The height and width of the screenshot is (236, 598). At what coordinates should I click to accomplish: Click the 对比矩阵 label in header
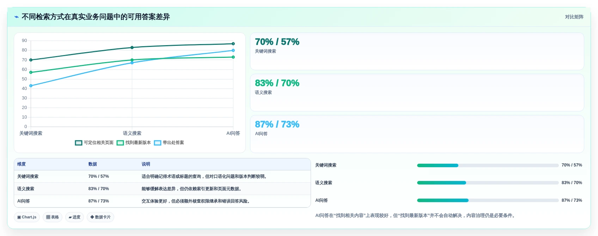click(x=574, y=17)
